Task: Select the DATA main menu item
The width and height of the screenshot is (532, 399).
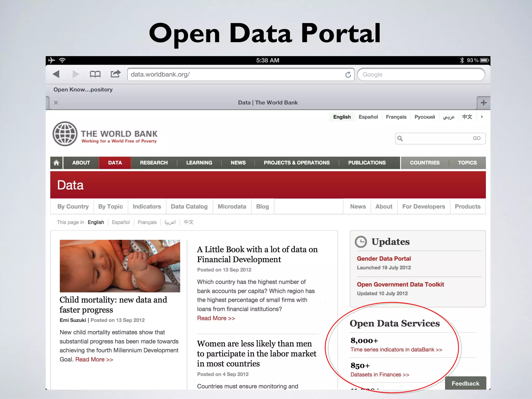Action: [115, 163]
